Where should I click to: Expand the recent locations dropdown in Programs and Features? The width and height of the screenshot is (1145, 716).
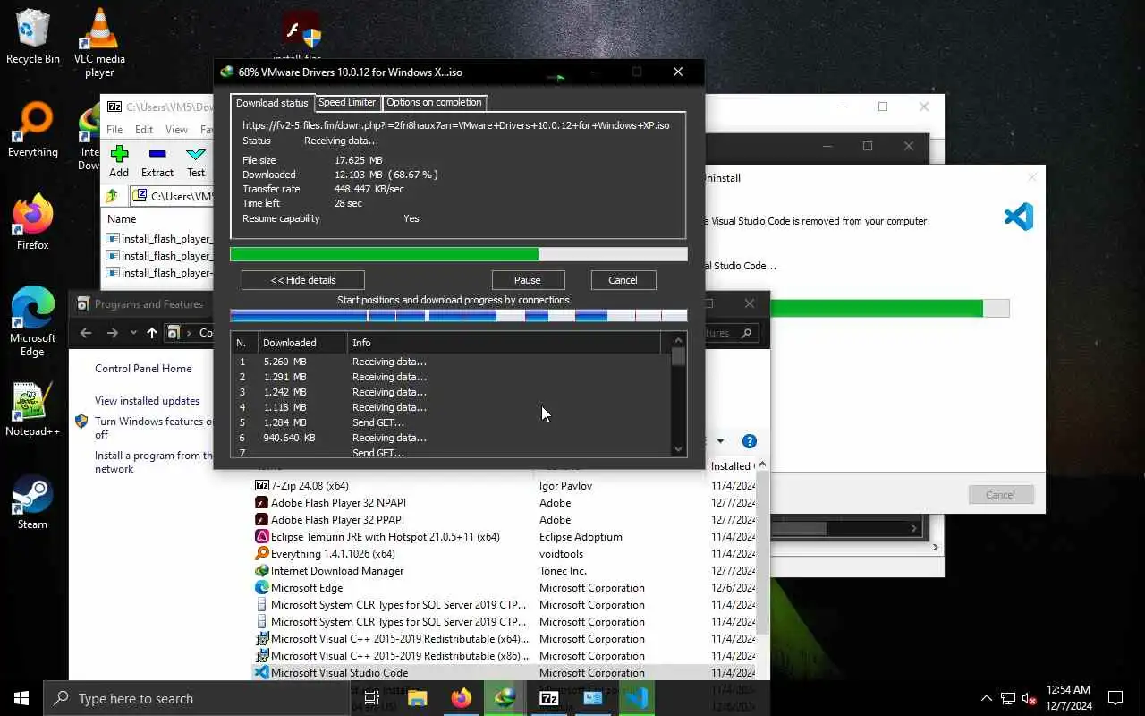point(133,333)
